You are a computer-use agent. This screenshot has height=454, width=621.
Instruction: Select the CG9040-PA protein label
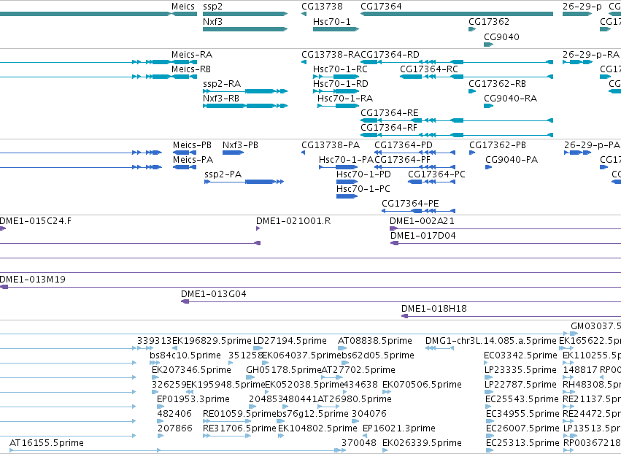pyautogui.click(x=512, y=160)
